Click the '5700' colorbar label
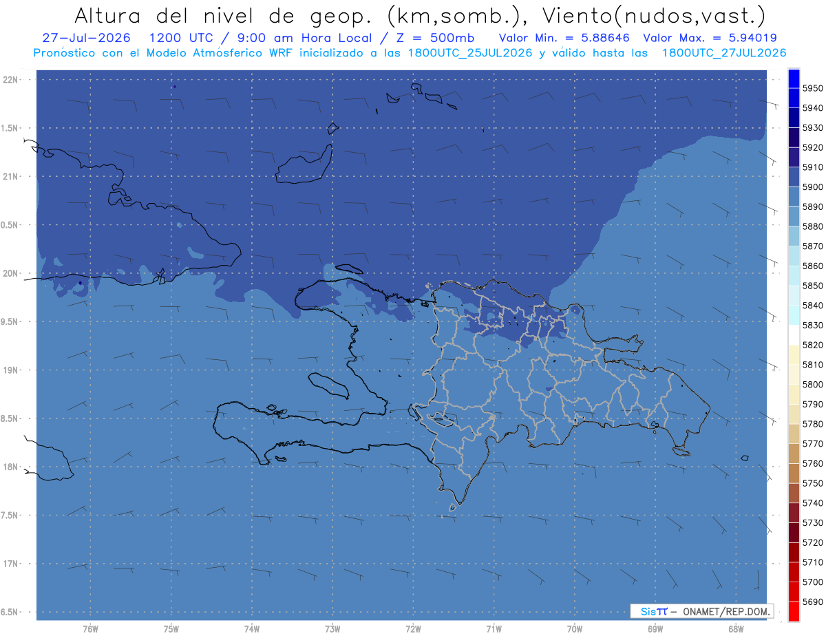This screenshot has height=638, width=826. (813, 582)
